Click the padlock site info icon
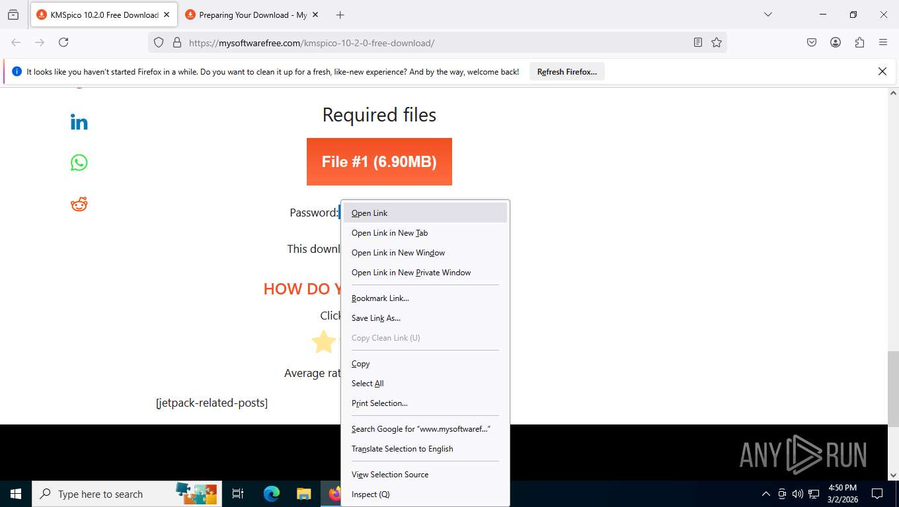Image resolution: width=899 pixels, height=507 pixels. point(176,42)
